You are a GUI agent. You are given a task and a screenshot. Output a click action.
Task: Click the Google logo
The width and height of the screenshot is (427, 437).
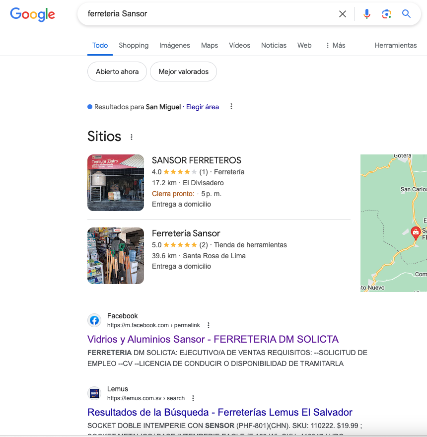click(x=33, y=14)
